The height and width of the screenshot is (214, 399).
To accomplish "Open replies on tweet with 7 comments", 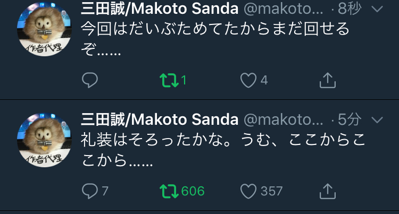I will tap(90, 191).
